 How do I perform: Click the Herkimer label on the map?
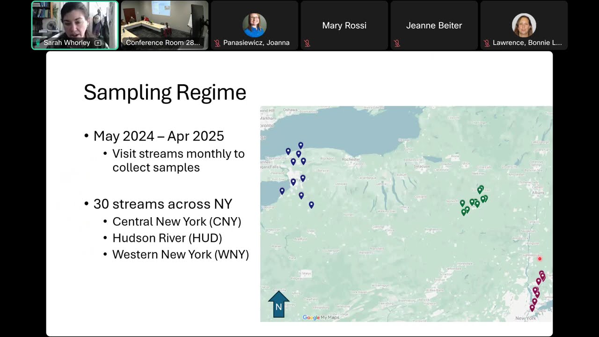tap(479, 174)
